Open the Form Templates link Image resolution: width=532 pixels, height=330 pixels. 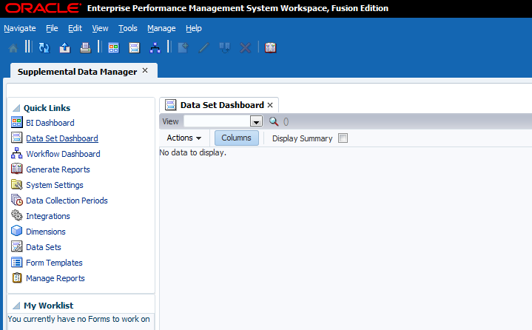coord(54,263)
